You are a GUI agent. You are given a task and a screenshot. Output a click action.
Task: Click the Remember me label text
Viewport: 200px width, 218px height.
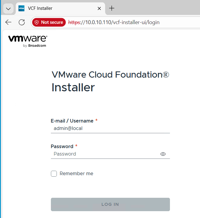coord(76,174)
